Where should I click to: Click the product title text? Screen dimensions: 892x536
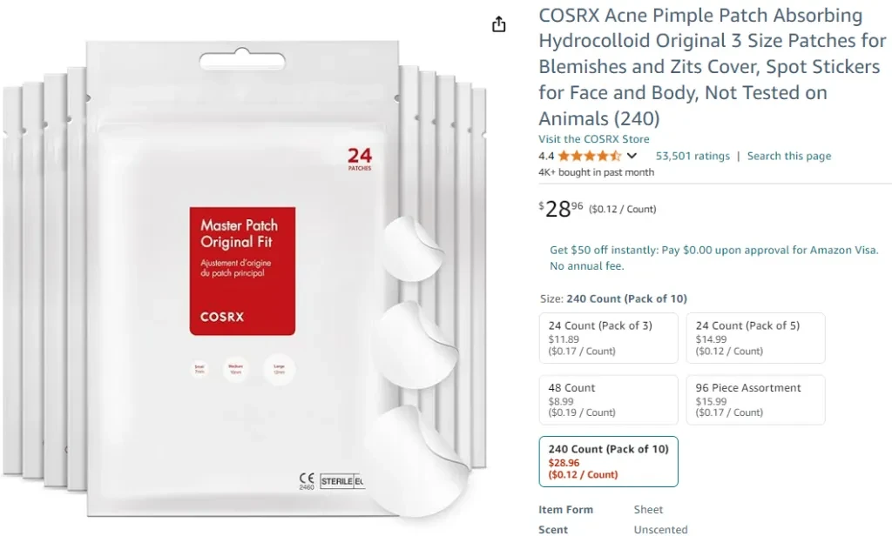(713, 66)
